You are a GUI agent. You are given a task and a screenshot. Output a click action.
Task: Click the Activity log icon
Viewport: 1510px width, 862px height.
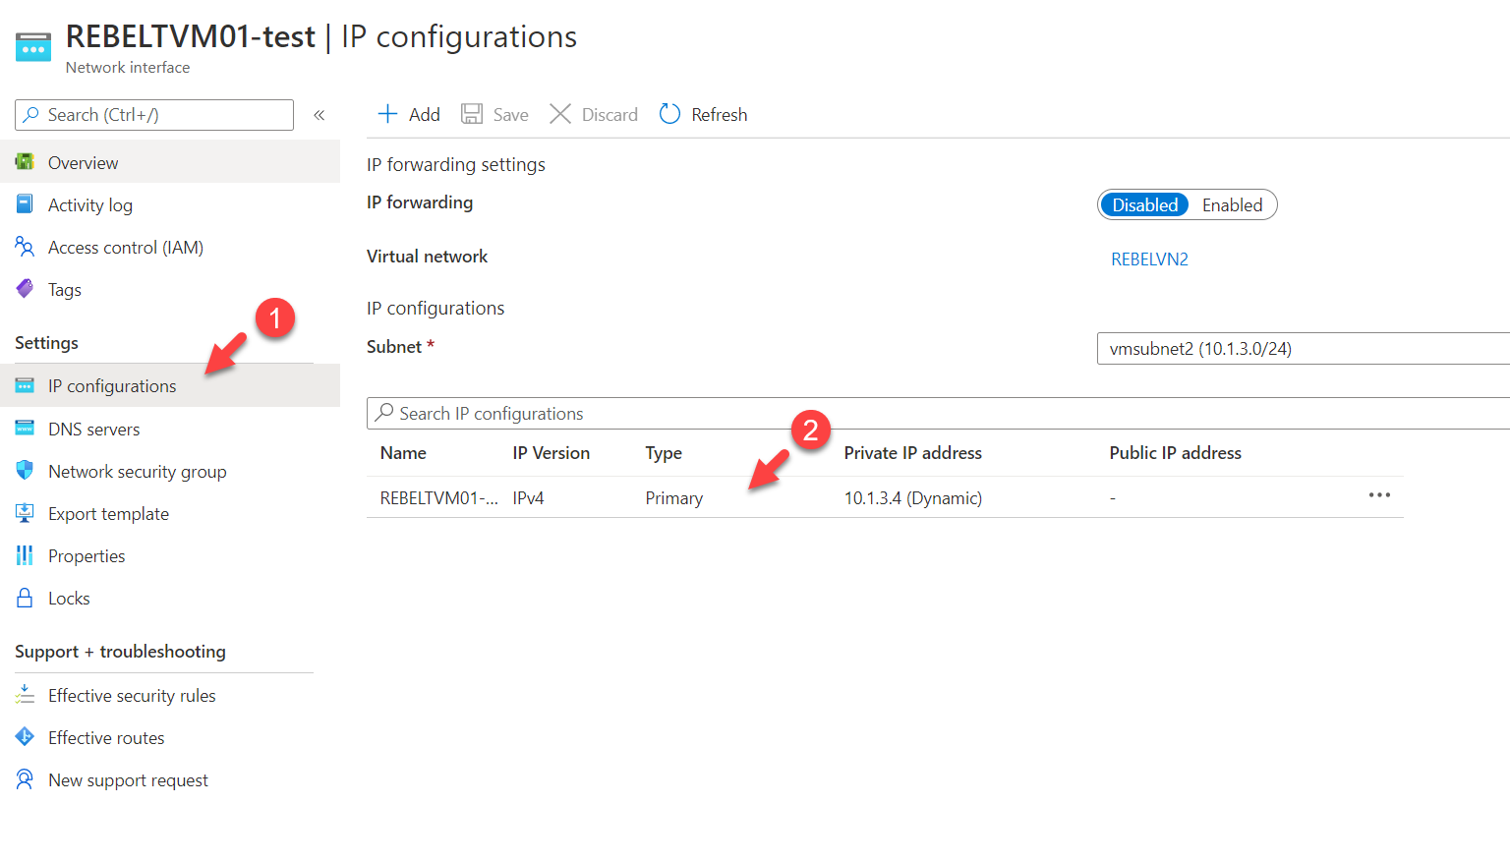tap(25, 204)
